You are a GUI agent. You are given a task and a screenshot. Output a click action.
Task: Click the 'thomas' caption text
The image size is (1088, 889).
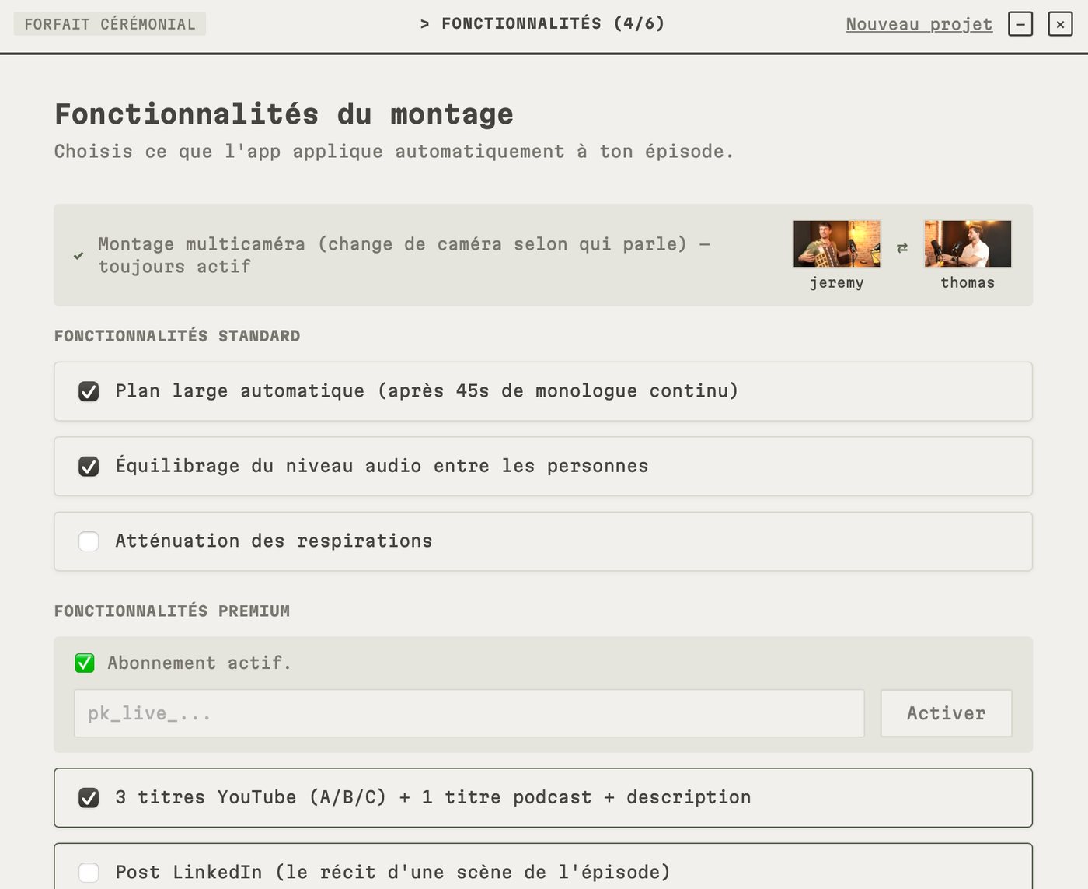coord(968,283)
